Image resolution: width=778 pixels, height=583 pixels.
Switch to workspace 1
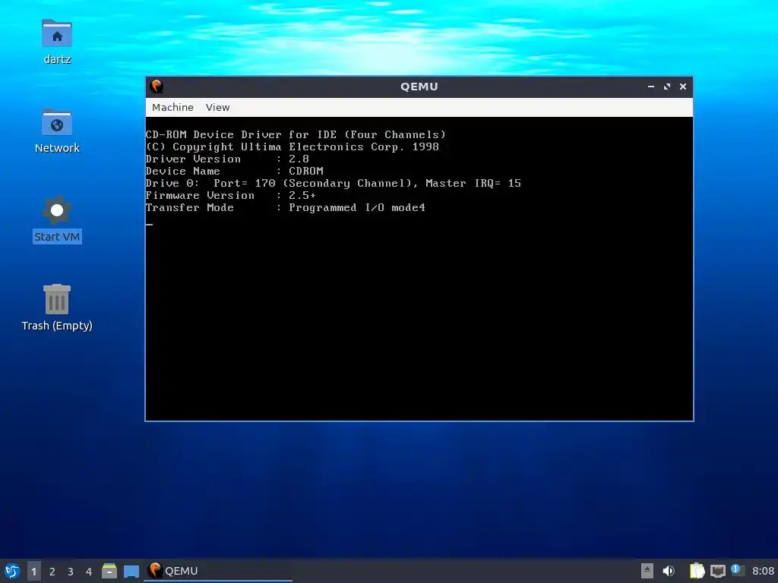click(x=33, y=571)
